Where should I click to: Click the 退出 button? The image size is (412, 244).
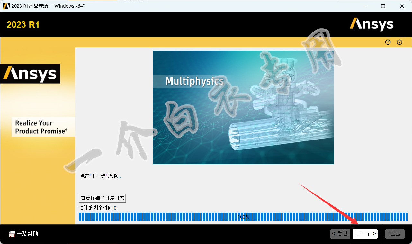click(395, 233)
